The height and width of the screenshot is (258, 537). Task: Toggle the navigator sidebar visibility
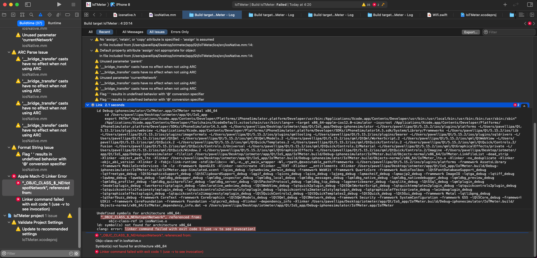tap(28, 5)
